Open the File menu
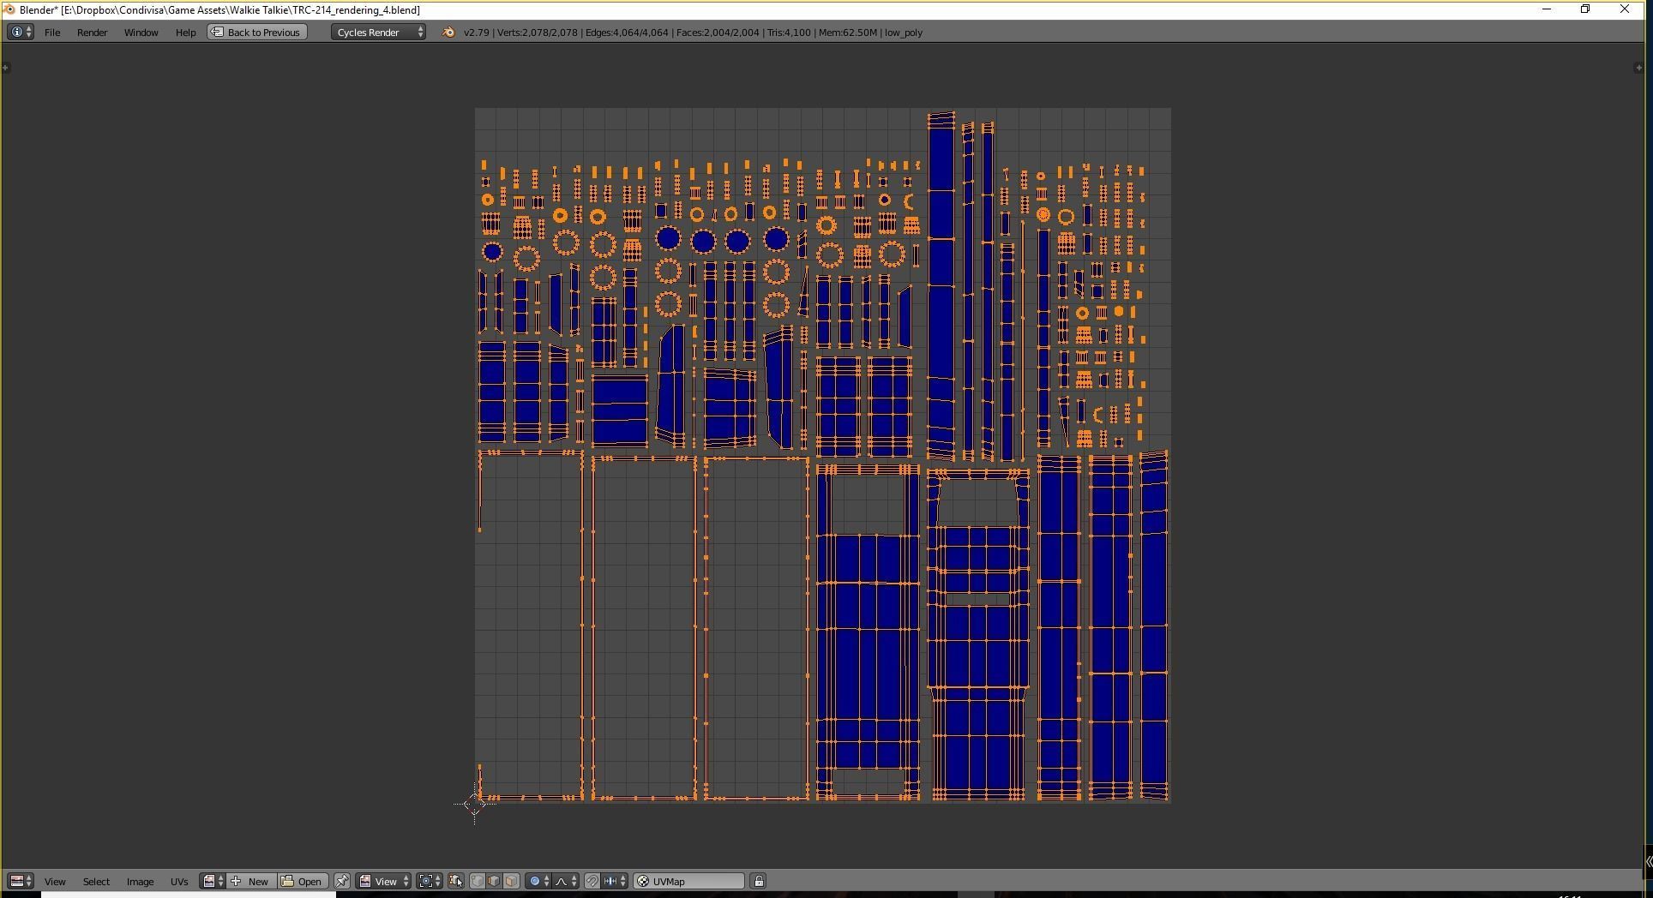Image resolution: width=1653 pixels, height=898 pixels. (52, 33)
